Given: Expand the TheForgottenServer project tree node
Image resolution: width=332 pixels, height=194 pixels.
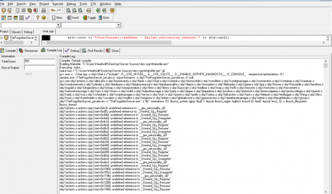Looking at the screenshot, I should [1, 38].
